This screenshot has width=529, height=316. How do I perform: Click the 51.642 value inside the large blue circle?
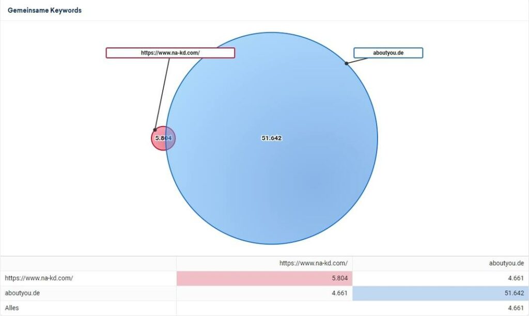coord(272,138)
